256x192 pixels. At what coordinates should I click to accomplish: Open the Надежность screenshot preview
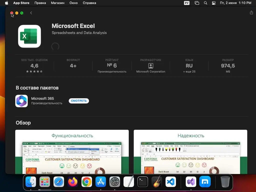[x=190, y=152]
